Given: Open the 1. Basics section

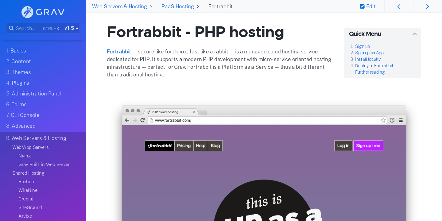Looking at the screenshot, I should [16, 50].
